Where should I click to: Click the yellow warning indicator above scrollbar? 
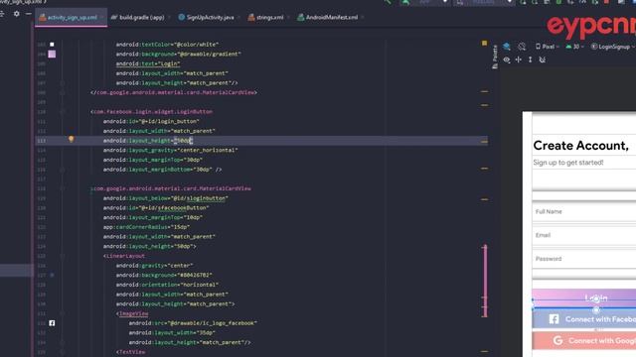tap(484, 43)
